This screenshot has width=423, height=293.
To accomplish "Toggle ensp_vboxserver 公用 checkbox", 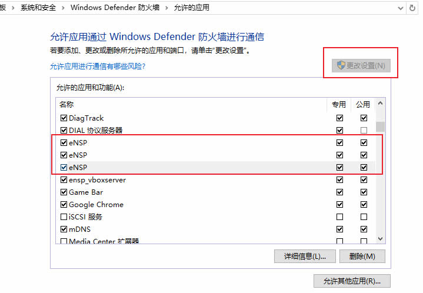I will (x=364, y=179).
